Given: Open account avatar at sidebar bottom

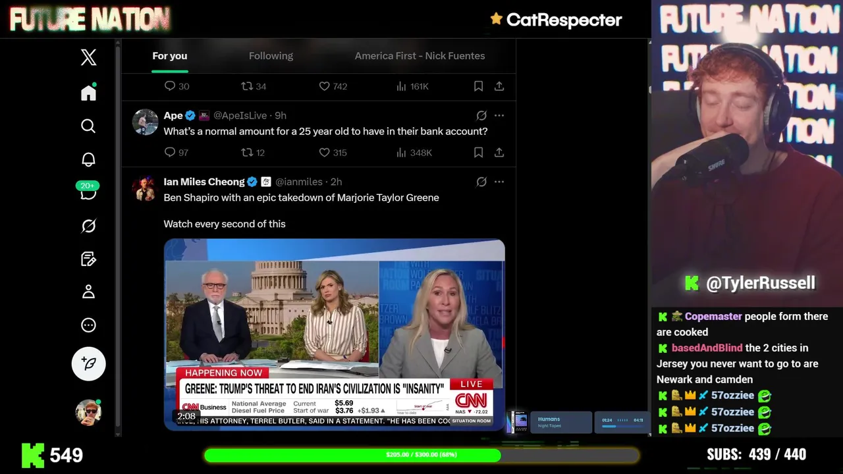Looking at the screenshot, I should [88, 413].
